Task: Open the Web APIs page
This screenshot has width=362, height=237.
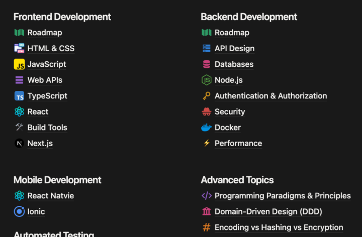Action: (45, 80)
